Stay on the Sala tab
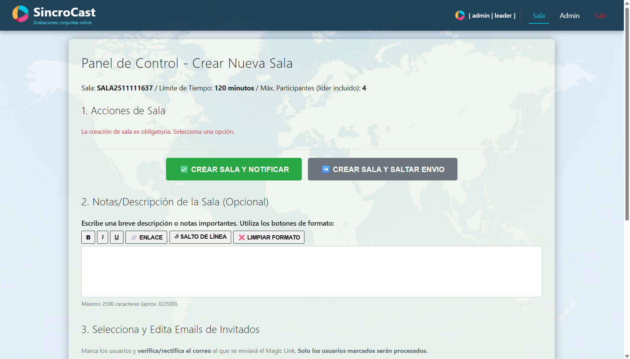 tap(539, 16)
